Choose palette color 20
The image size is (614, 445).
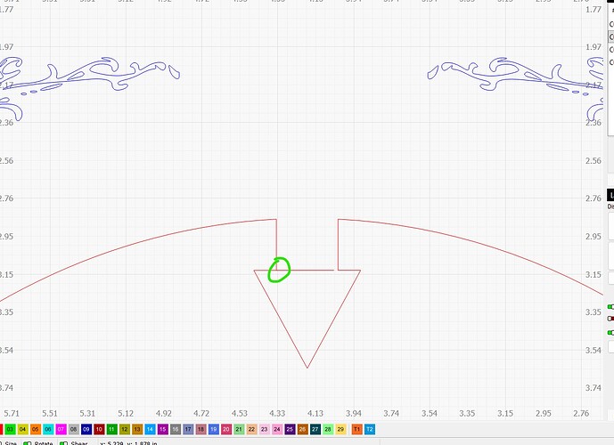[226, 429]
